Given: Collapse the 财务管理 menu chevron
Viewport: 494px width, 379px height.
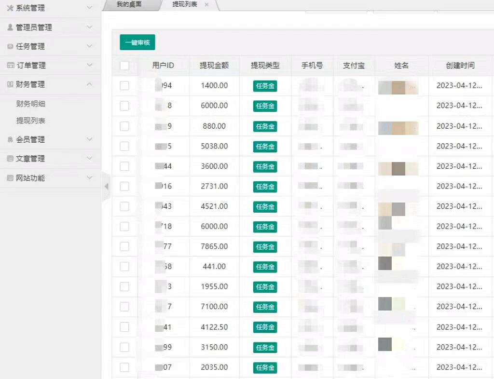Looking at the screenshot, I should (89, 84).
